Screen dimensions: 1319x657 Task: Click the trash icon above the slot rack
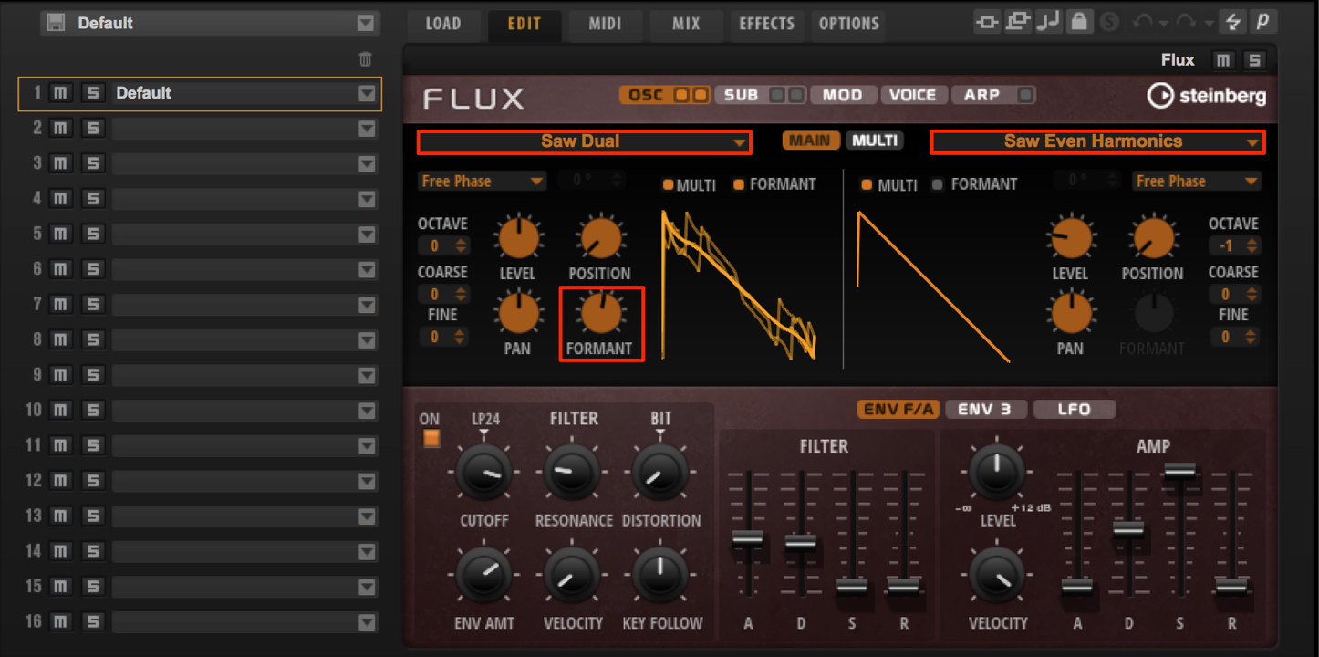click(365, 59)
